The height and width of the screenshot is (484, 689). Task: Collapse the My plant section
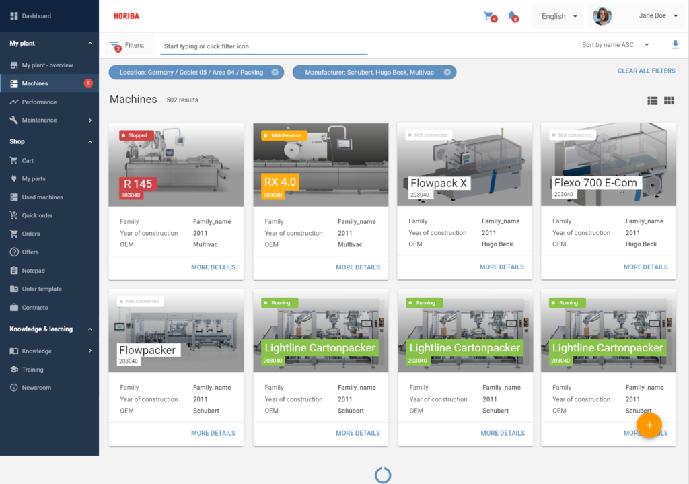coord(90,44)
